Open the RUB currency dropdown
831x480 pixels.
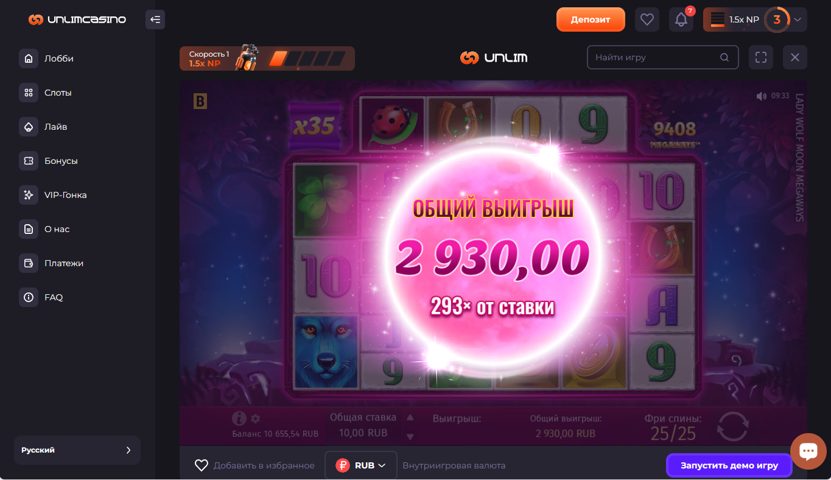coord(361,465)
